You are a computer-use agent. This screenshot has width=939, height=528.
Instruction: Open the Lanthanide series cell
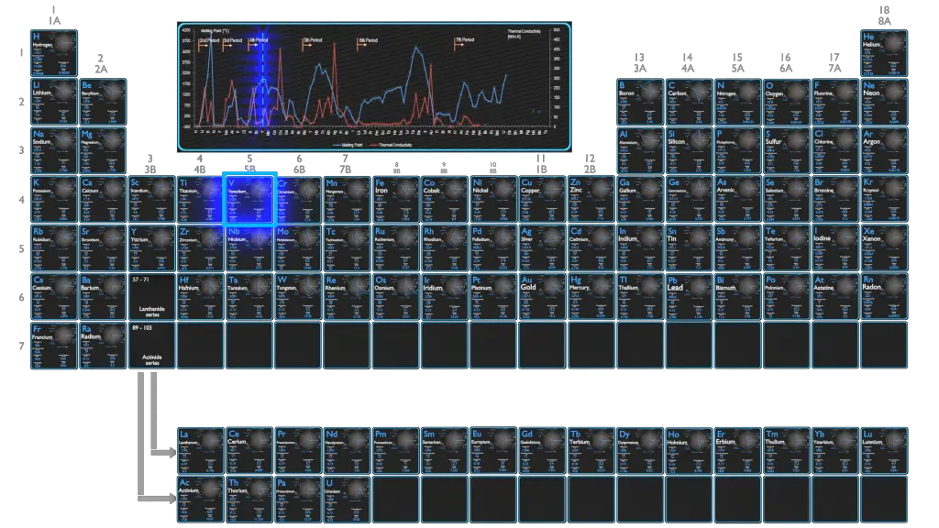coord(152,296)
